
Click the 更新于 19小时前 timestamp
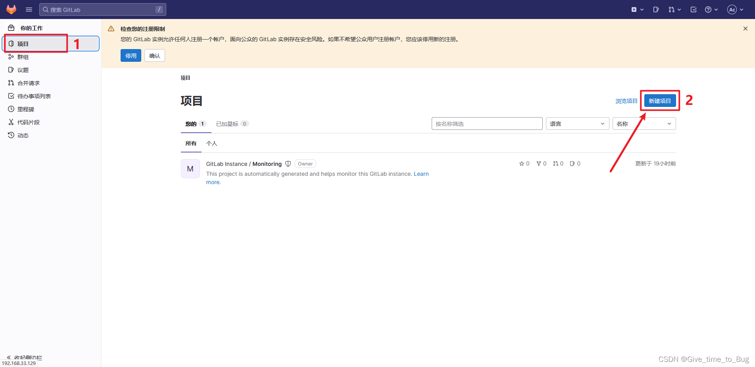coord(655,164)
